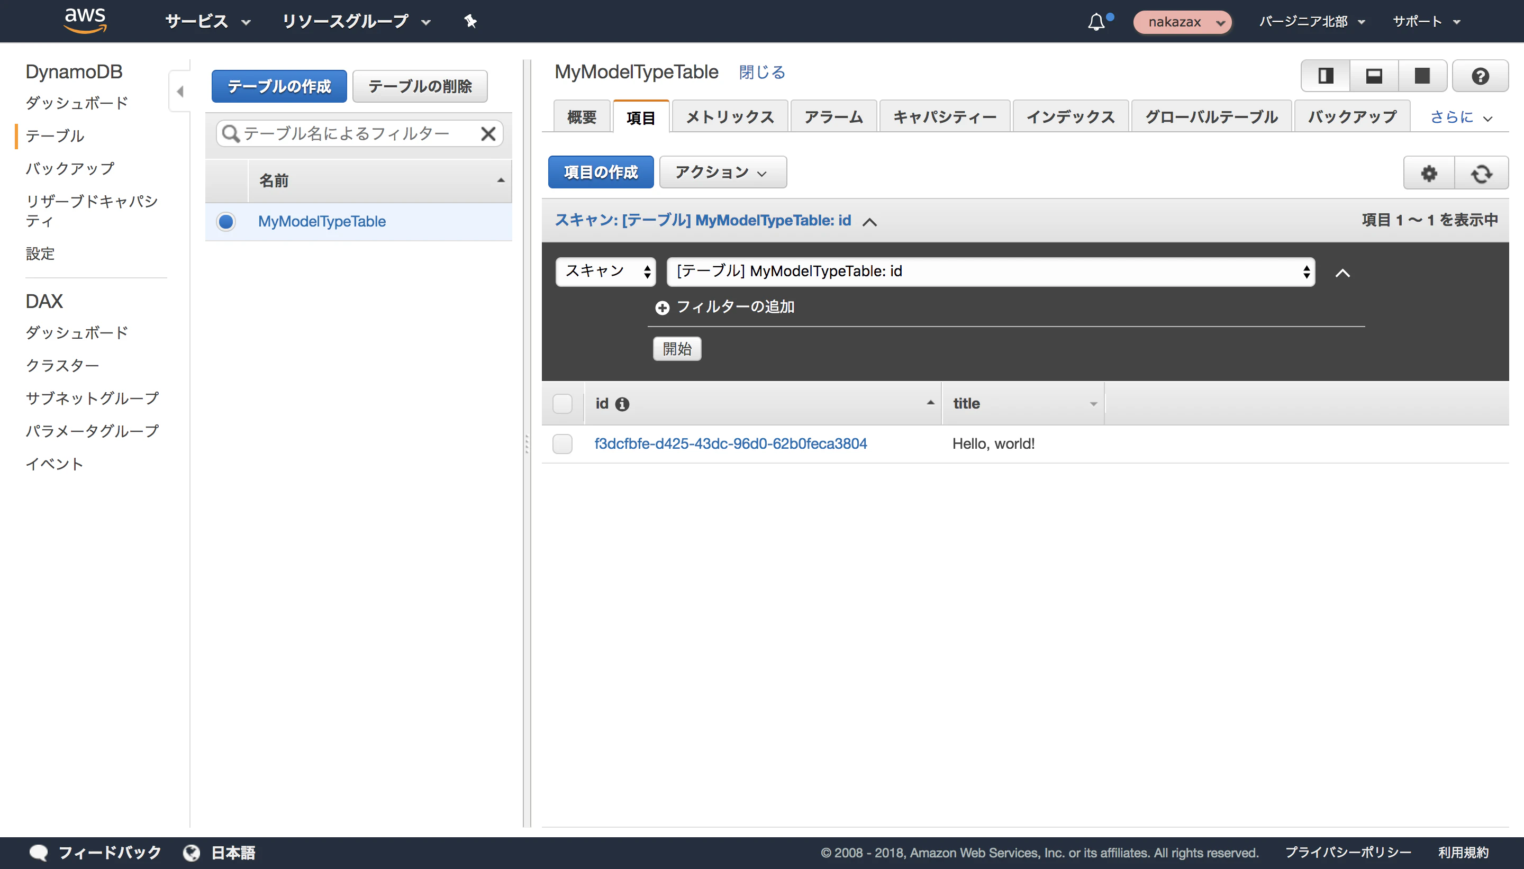
Task: Open the アクション dropdown
Action: 723,173
